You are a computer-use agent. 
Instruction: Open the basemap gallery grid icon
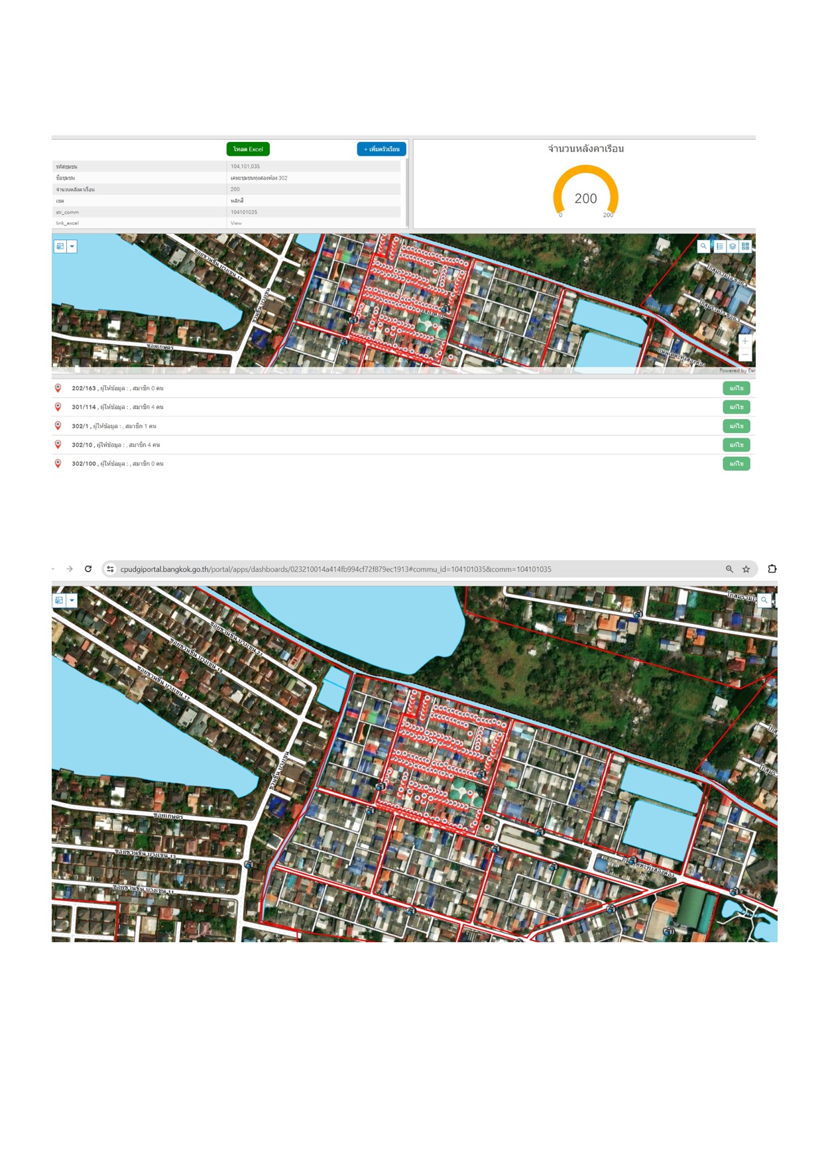tap(746, 246)
